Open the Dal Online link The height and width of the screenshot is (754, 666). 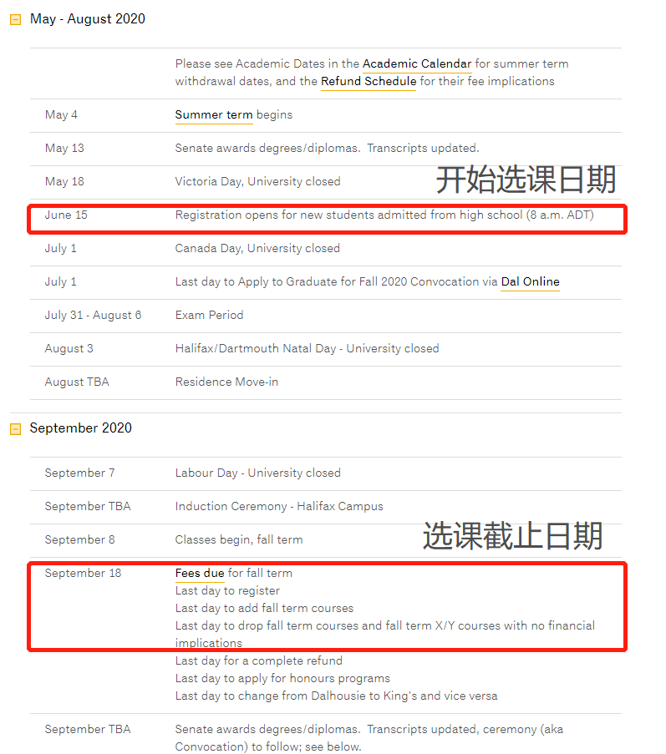(x=530, y=282)
